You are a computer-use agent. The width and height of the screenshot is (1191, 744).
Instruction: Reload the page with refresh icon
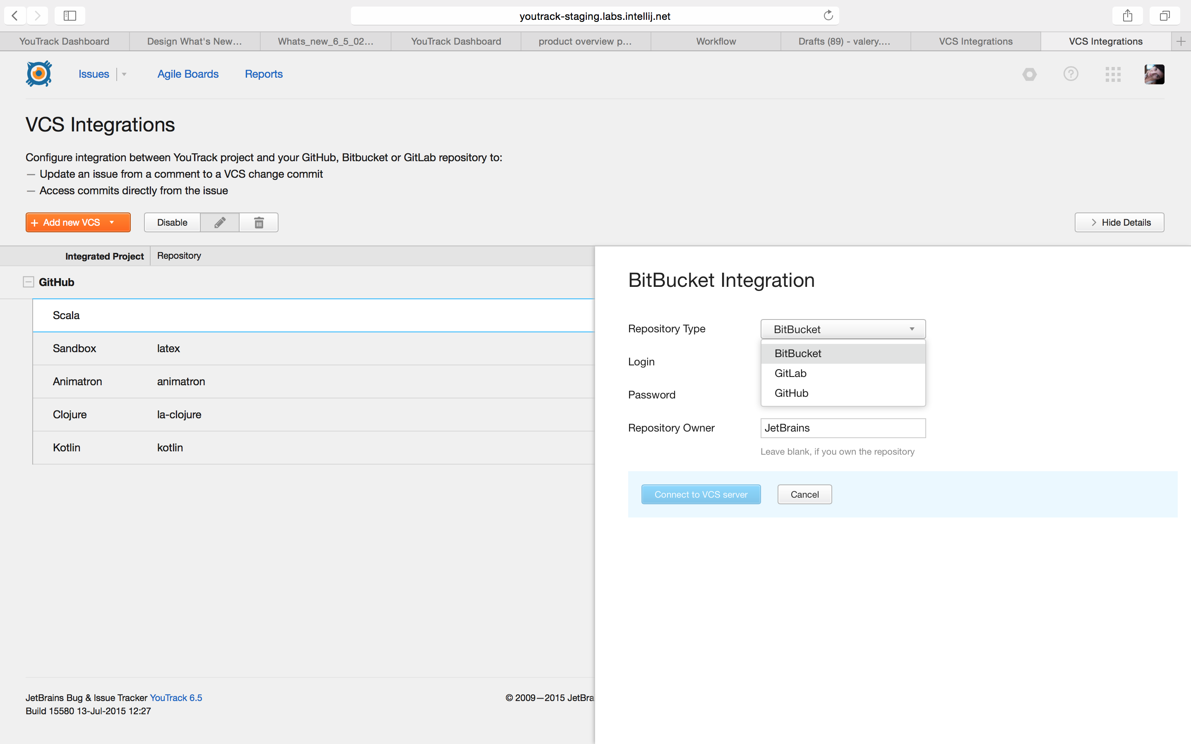828,16
